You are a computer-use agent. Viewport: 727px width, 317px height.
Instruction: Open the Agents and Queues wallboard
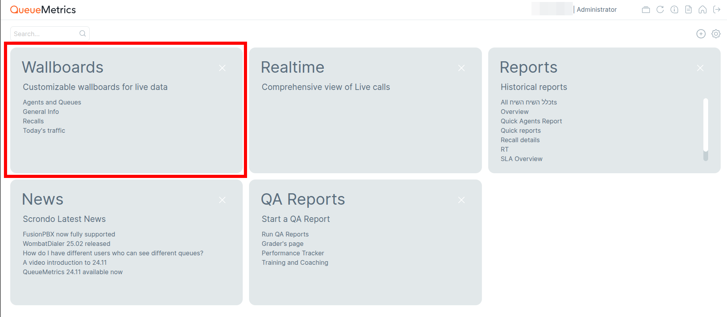tap(52, 103)
